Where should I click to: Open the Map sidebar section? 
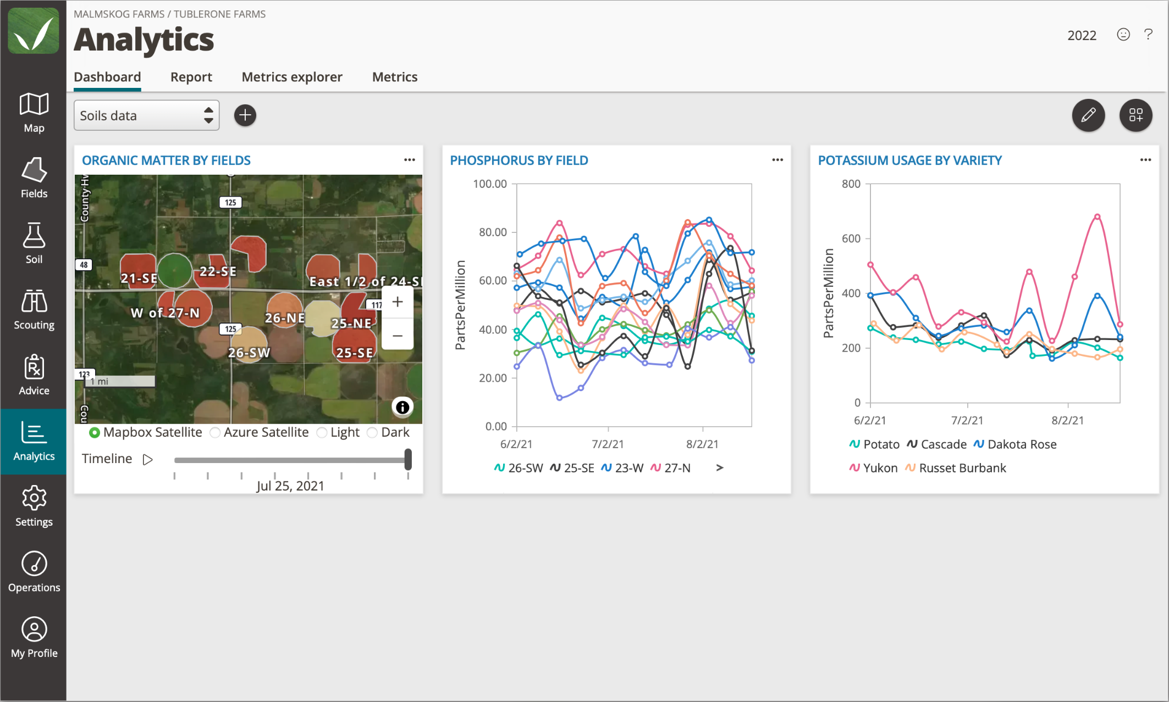tap(34, 113)
